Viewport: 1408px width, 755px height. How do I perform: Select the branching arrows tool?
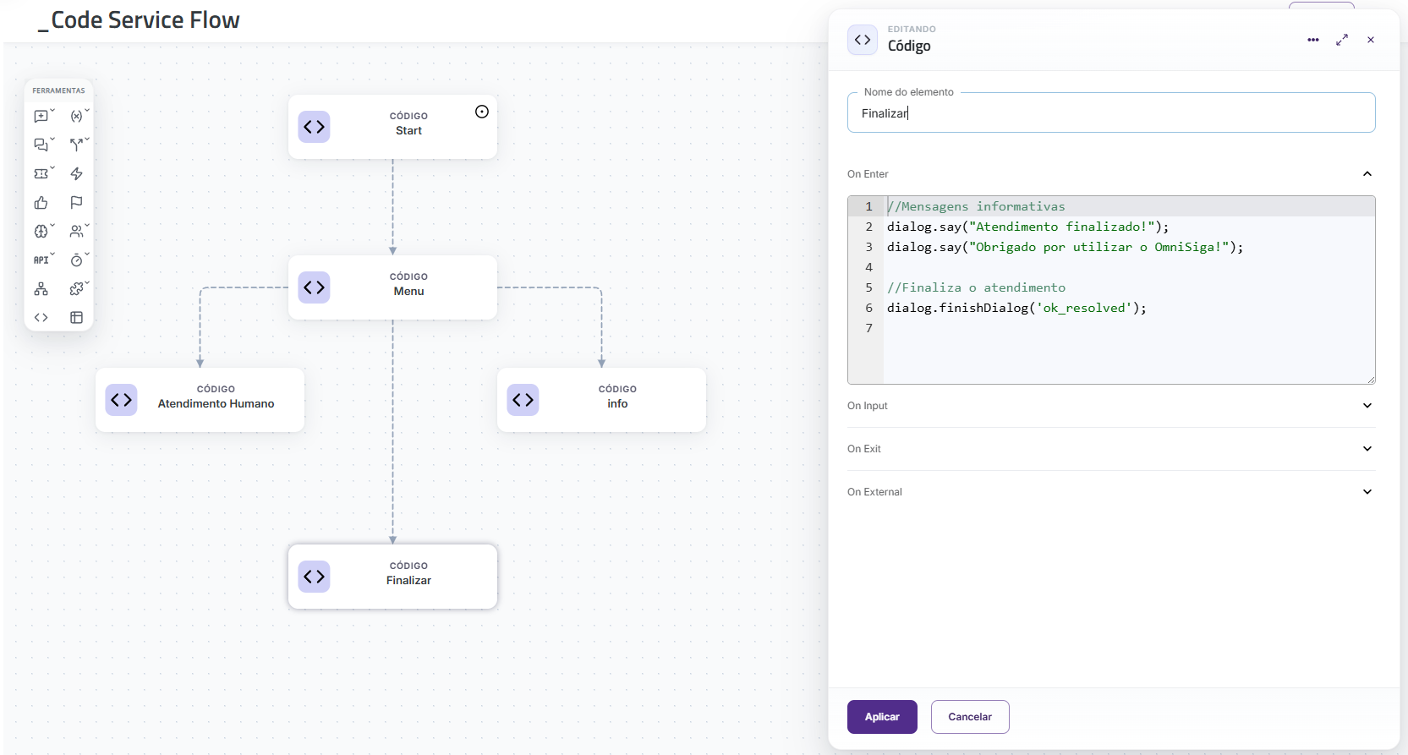coord(77,145)
